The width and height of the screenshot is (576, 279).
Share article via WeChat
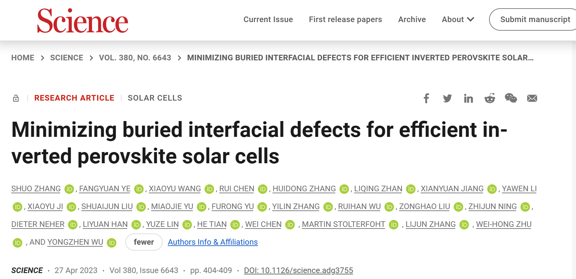tap(511, 98)
